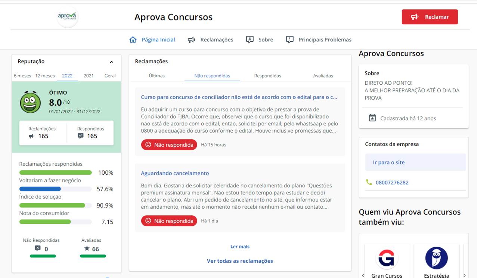Click the Principais Problemas alert icon
The width and height of the screenshot is (477, 278).
click(289, 40)
